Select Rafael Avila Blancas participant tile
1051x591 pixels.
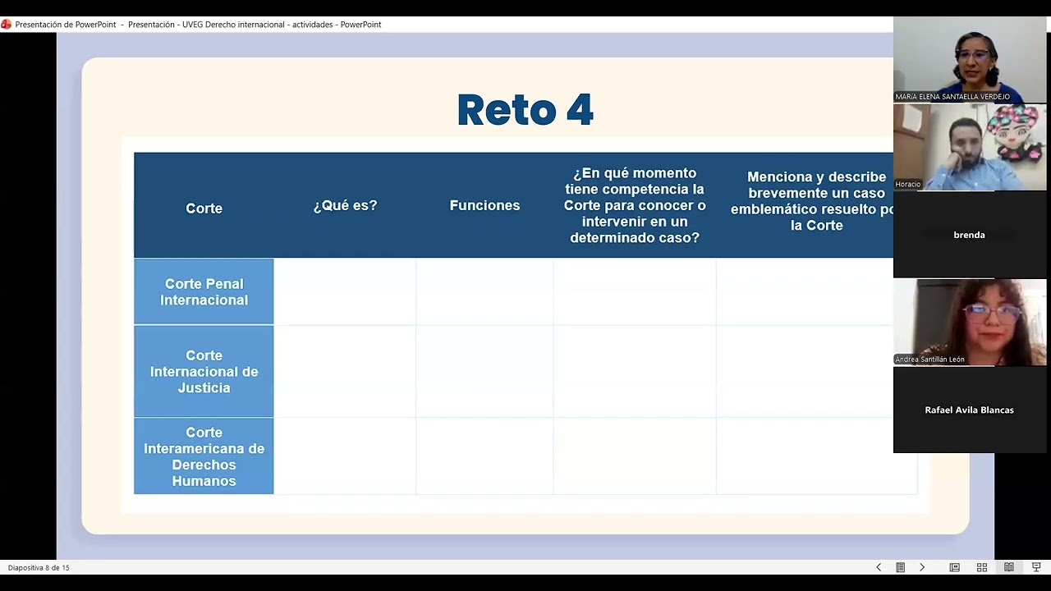970,410
